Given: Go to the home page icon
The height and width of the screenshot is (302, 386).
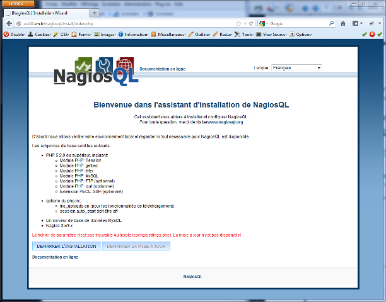Looking at the screenshot, I should coord(343,23).
